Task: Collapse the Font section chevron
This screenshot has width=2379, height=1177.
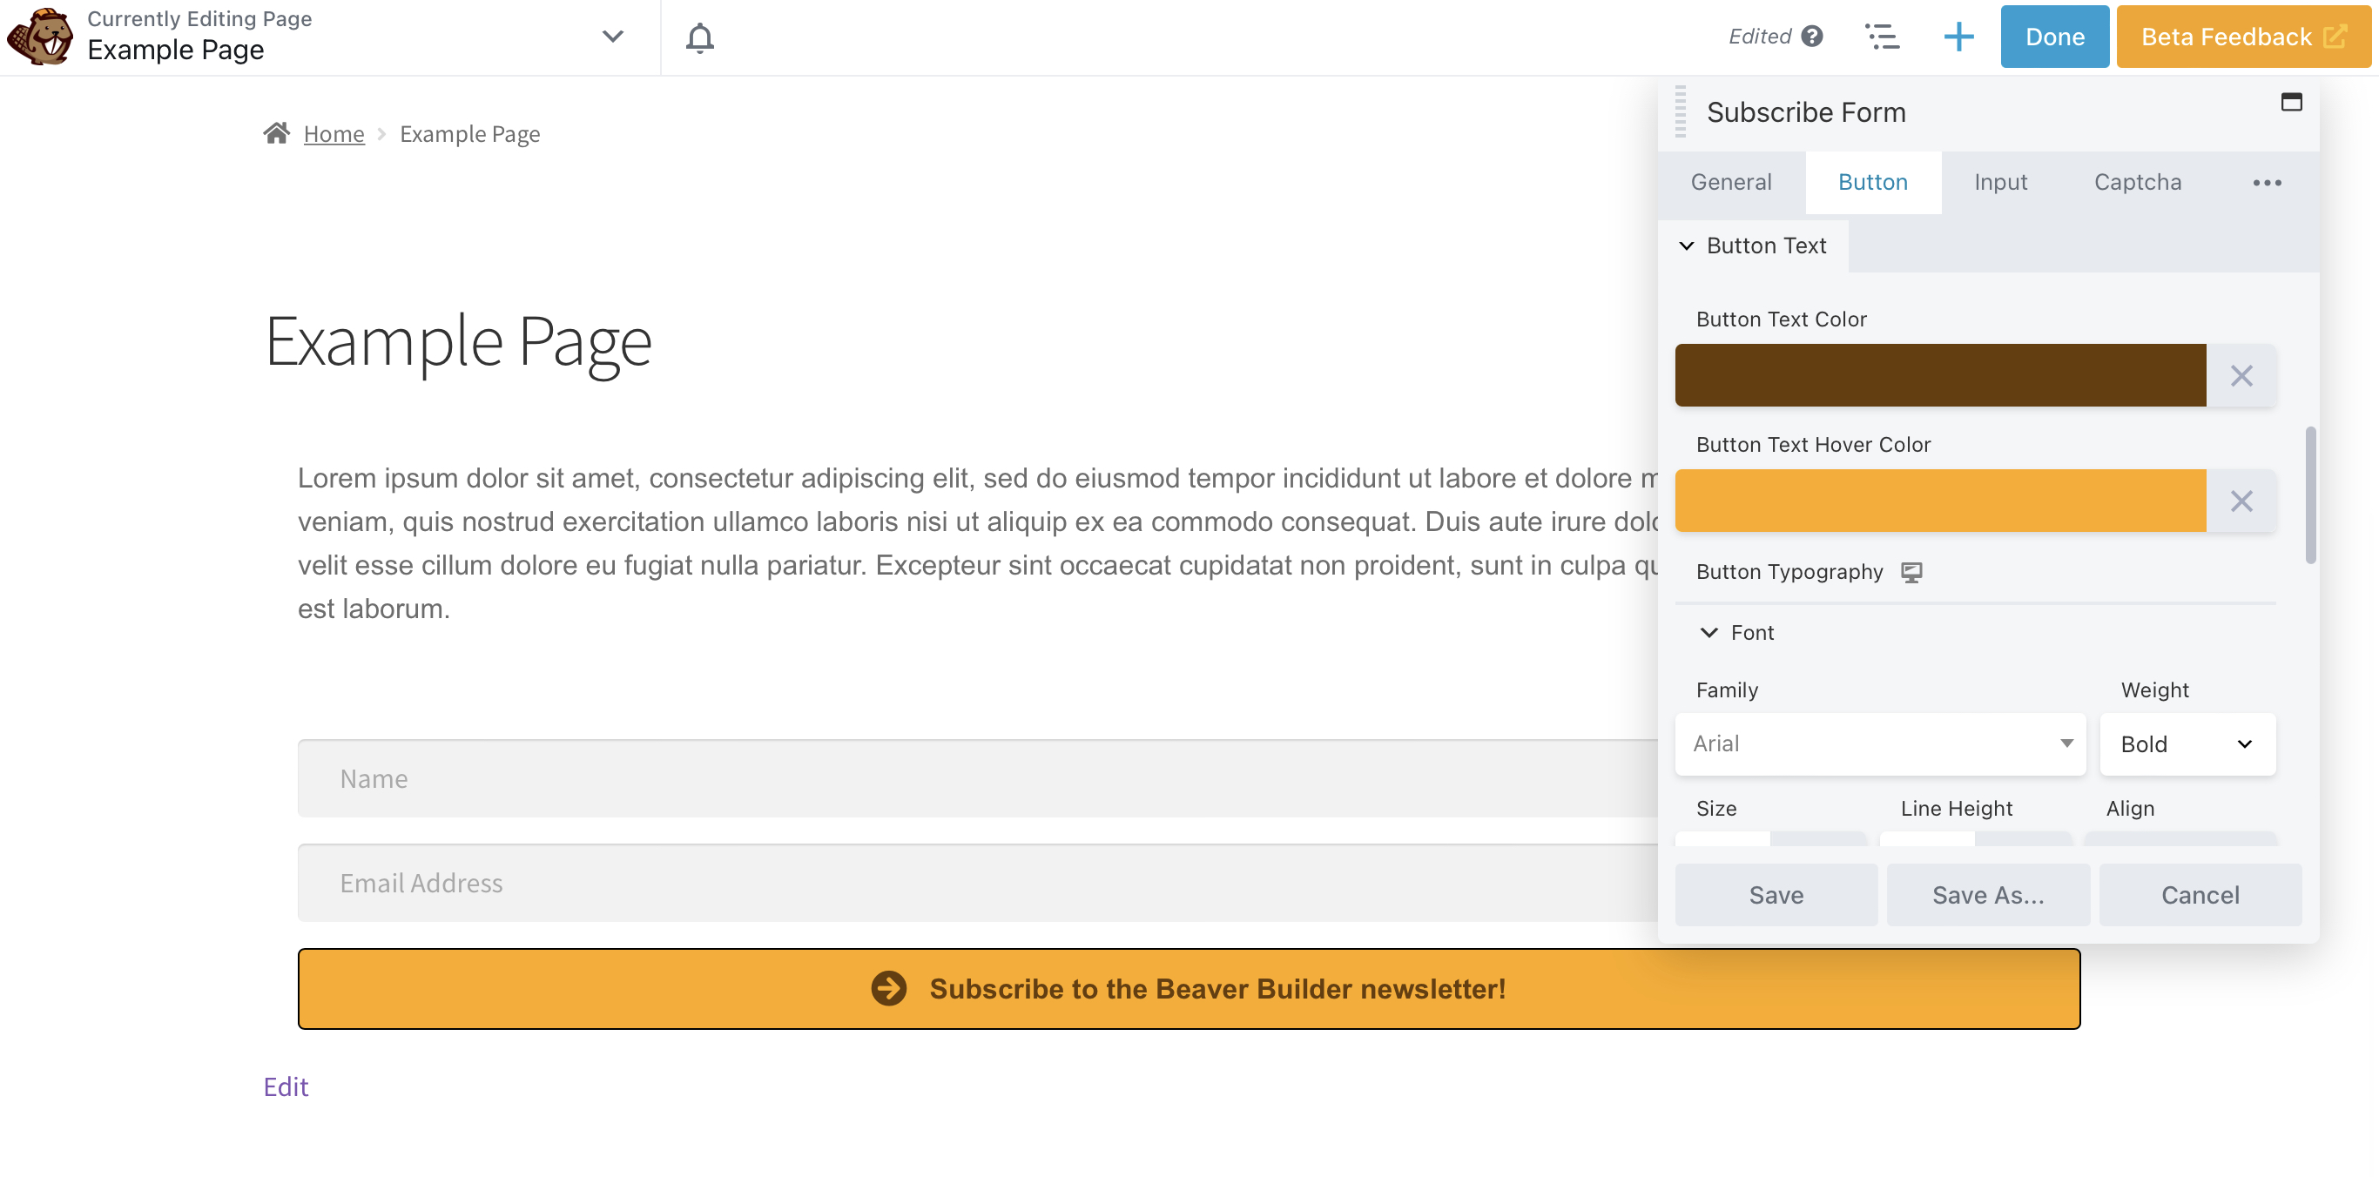Action: click(1708, 632)
